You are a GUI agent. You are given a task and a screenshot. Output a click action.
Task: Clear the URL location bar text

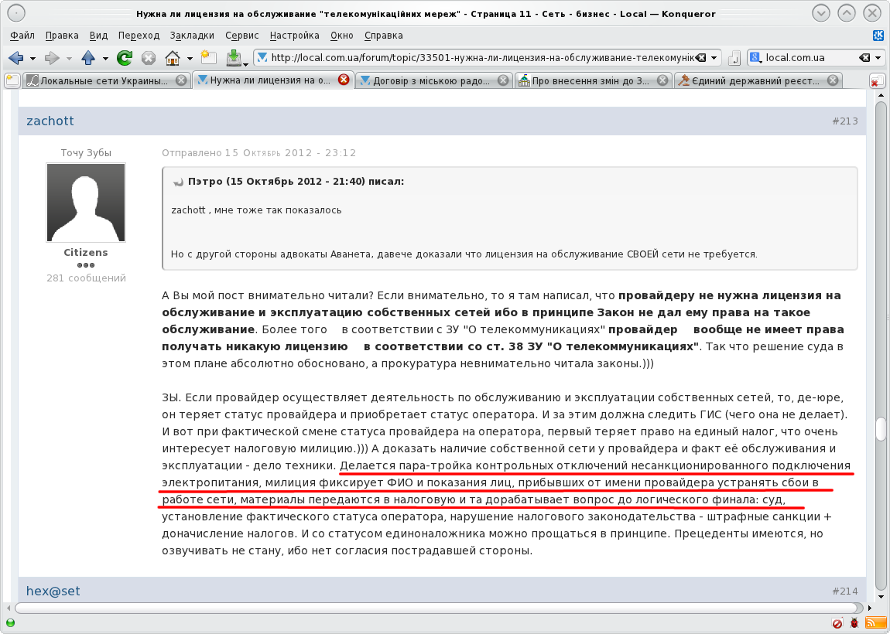(x=701, y=58)
